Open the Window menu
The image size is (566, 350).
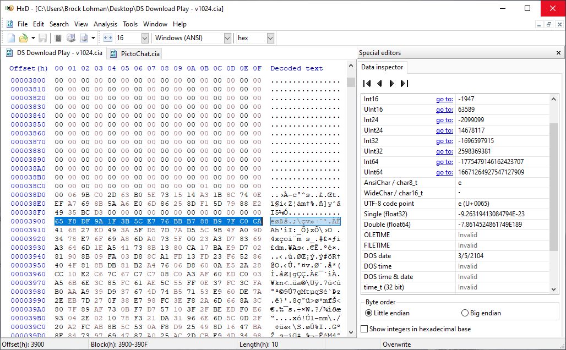155,24
